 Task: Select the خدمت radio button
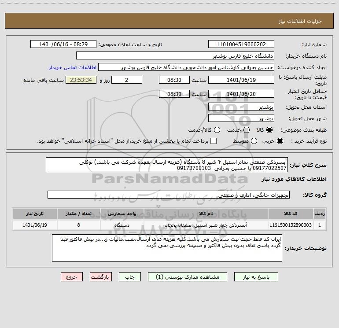tap(247, 130)
